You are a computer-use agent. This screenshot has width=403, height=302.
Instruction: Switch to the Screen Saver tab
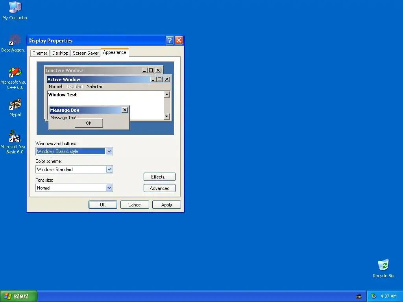(85, 53)
